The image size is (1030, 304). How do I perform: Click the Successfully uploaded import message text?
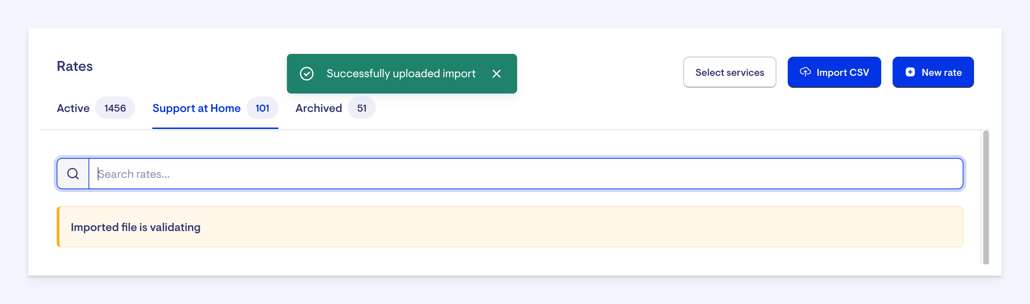pyautogui.click(x=401, y=74)
